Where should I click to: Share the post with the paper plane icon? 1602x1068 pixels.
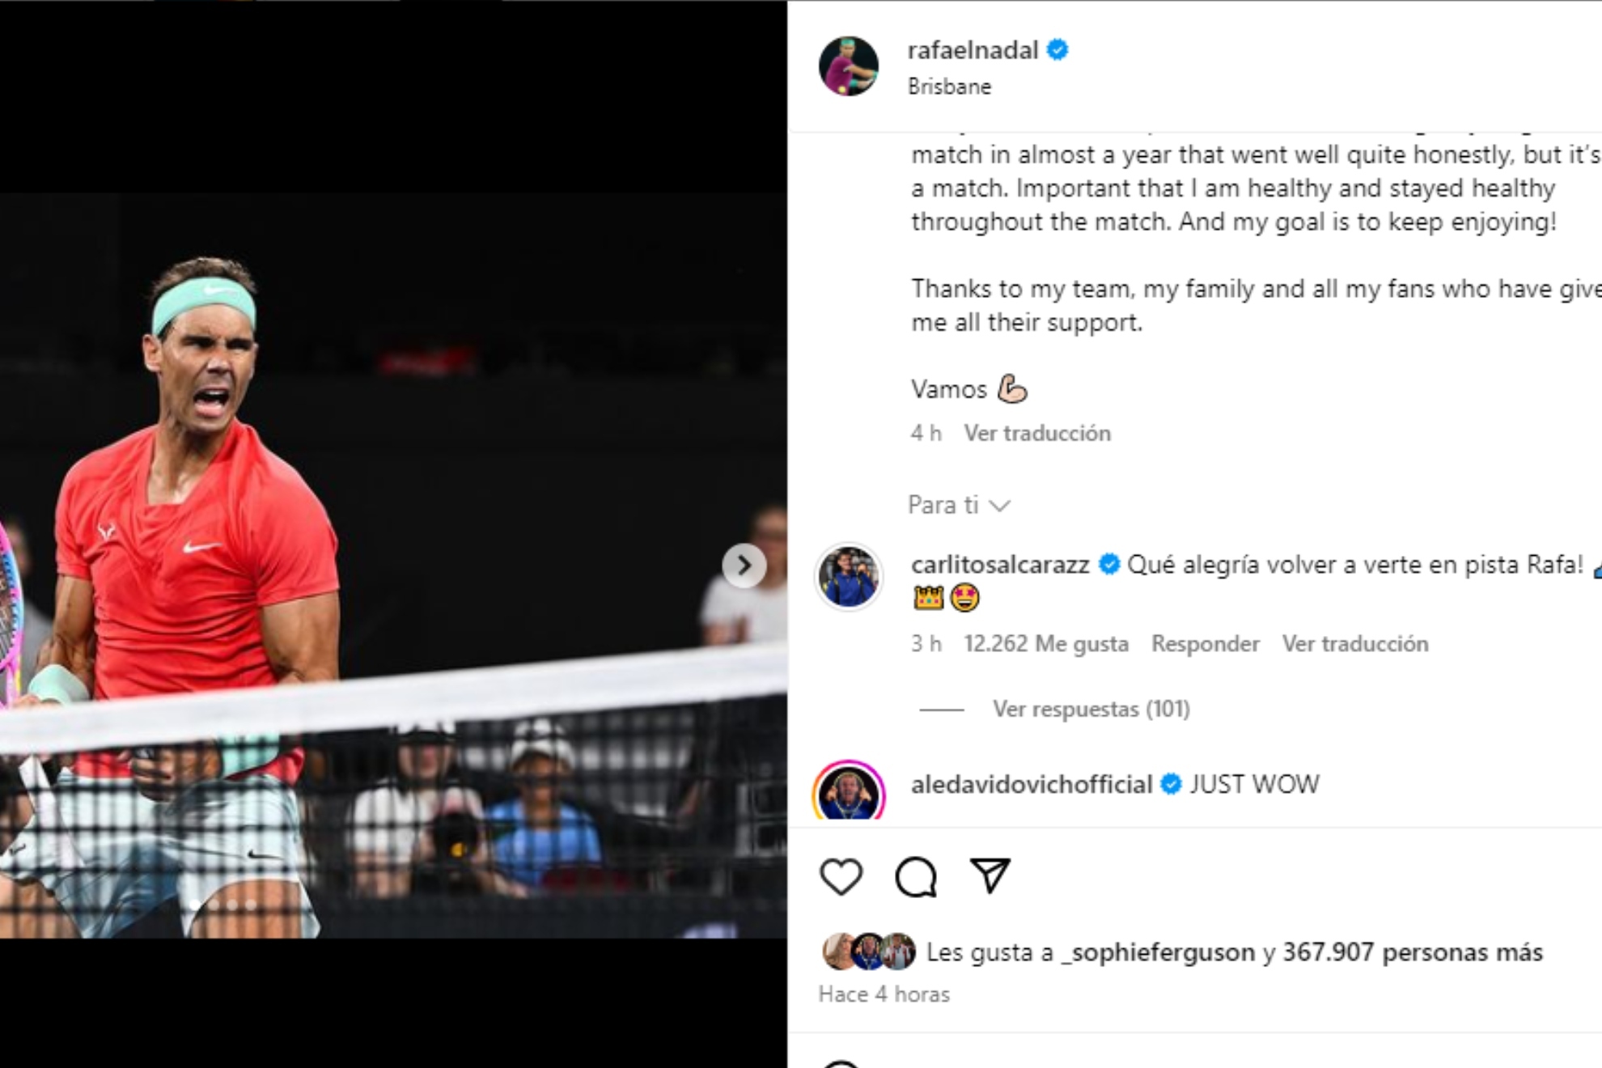click(x=990, y=875)
